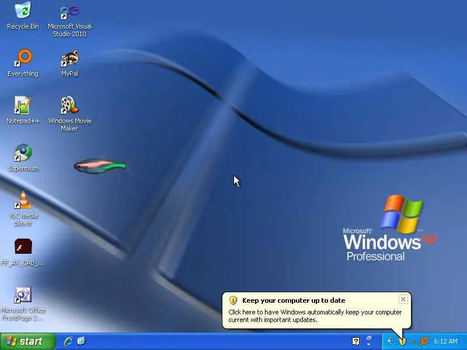Select the Windows Movie Maker shortcut
The width and height of the screenshot is (467, 350).
69,114
